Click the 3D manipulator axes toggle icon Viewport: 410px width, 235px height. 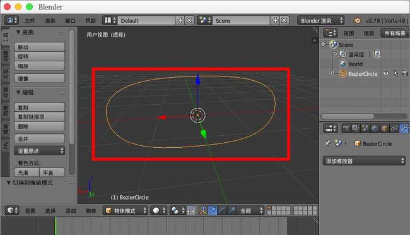203,210
